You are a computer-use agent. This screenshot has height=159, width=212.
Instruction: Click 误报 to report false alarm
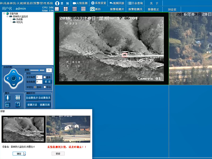[58, 153]
